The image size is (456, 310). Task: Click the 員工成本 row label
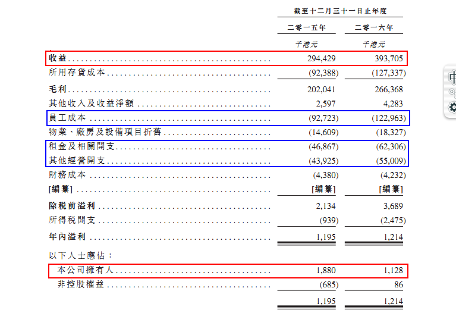[x=67, y=117]
